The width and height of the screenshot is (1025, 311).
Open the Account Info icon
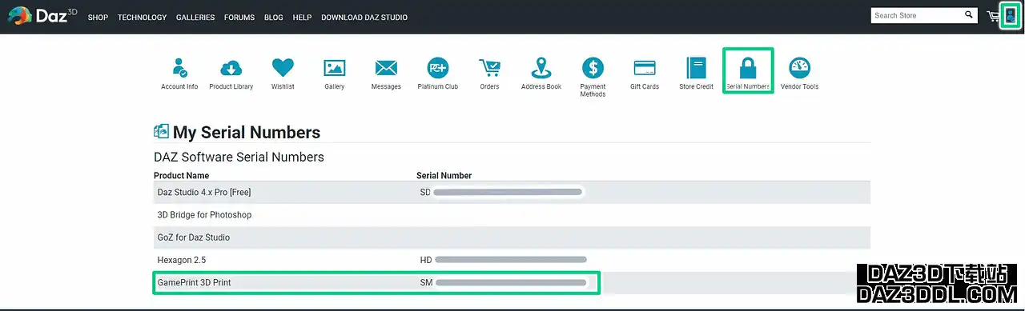click(179, 68)
